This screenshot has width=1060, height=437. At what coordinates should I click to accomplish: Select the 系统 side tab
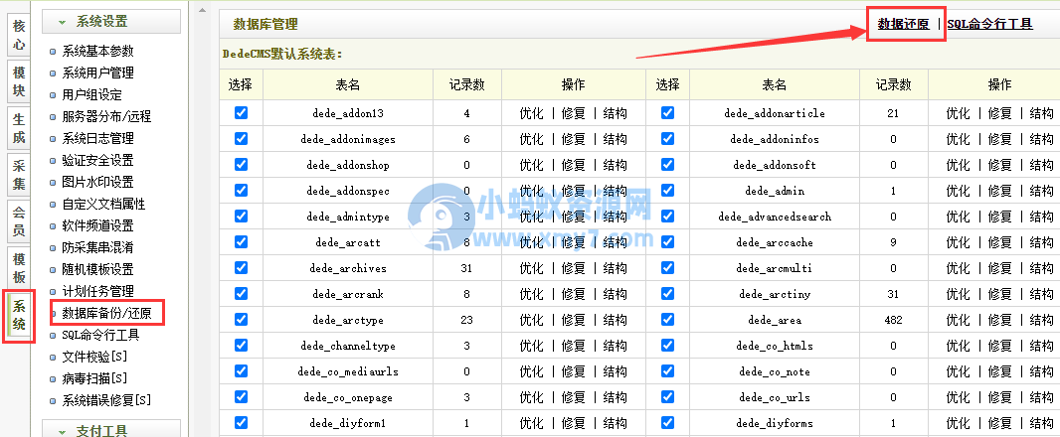point(19,316)
